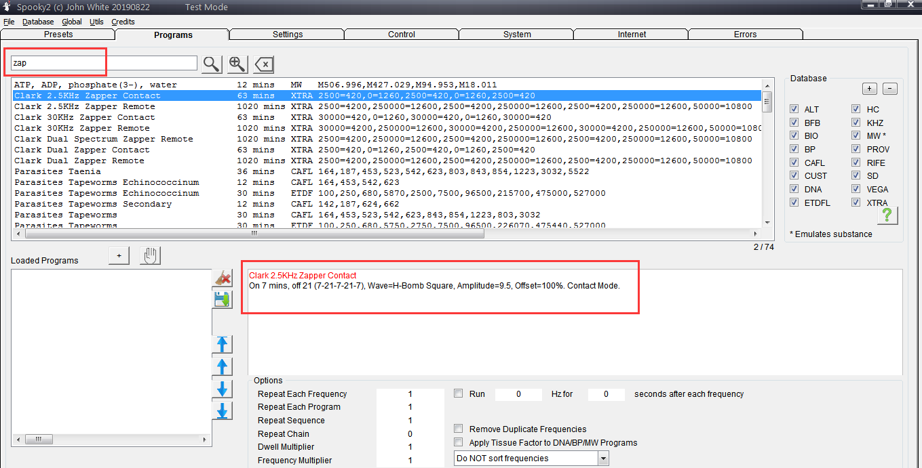Select Clark 30KHz Zapper Contact program
This screenshot has height=468, width=922.
click(x=85, y=117)
